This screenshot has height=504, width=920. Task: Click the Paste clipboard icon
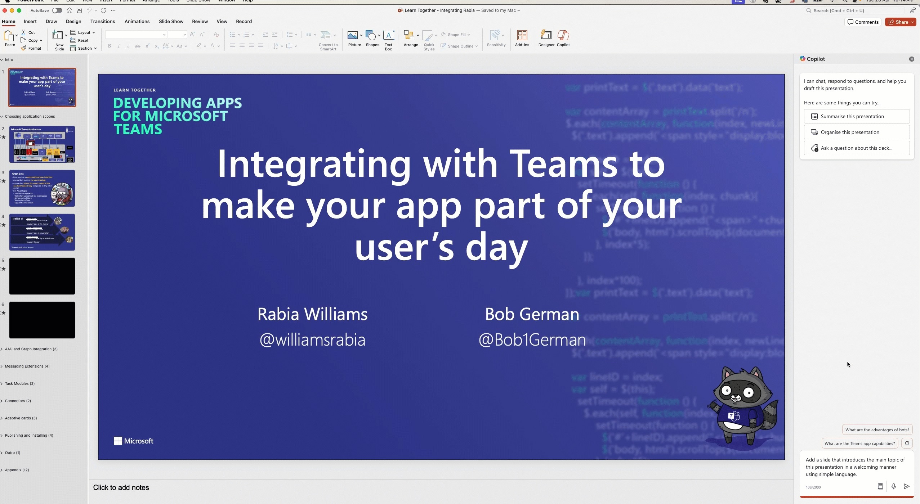pos(9,36)
